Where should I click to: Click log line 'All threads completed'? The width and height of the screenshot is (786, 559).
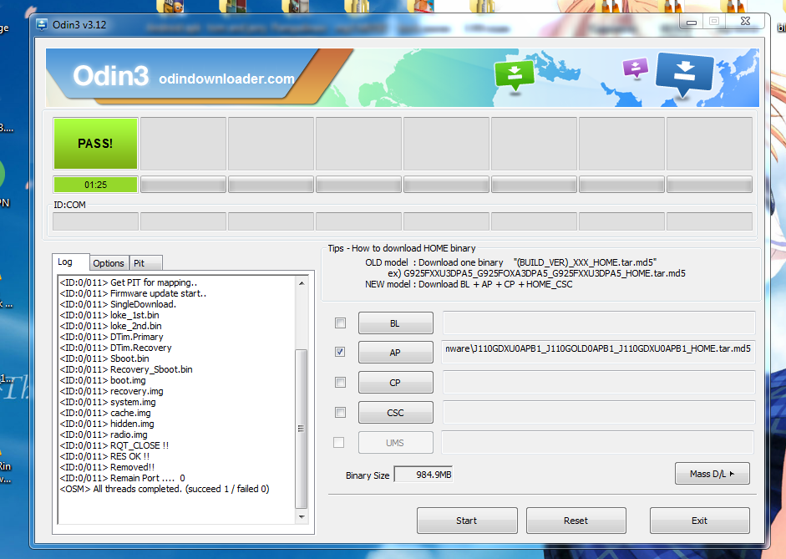click(x=165, y=489)
